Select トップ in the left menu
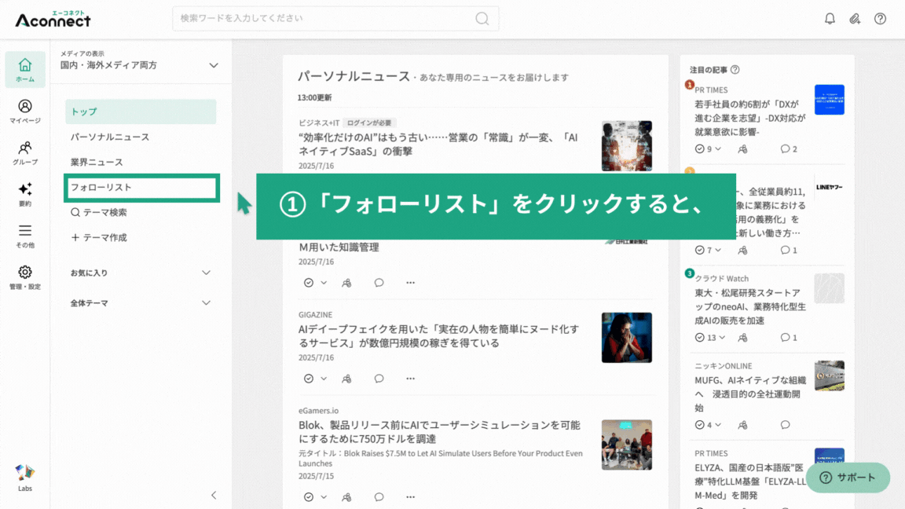This screenshot has width=905, height=509. (141, 112)
